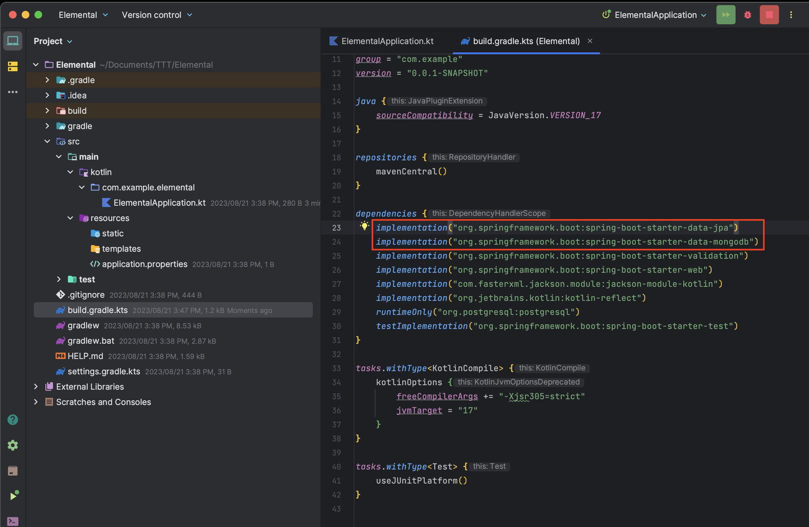Click line number 30 in the gutter

[336, 326]
